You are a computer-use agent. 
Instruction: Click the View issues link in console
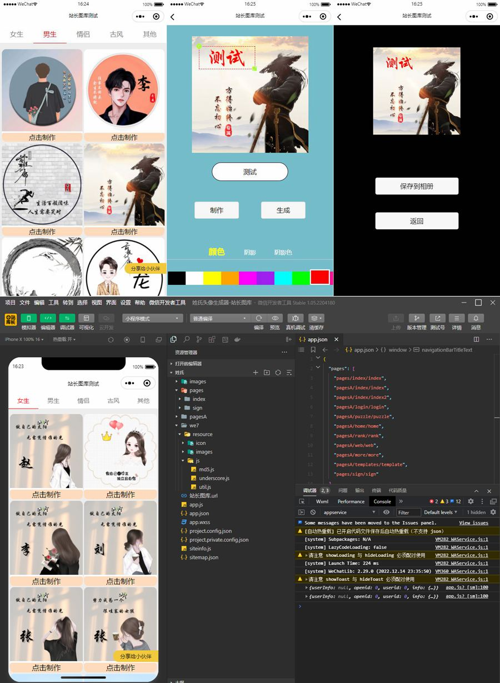(x=473, y=523)
